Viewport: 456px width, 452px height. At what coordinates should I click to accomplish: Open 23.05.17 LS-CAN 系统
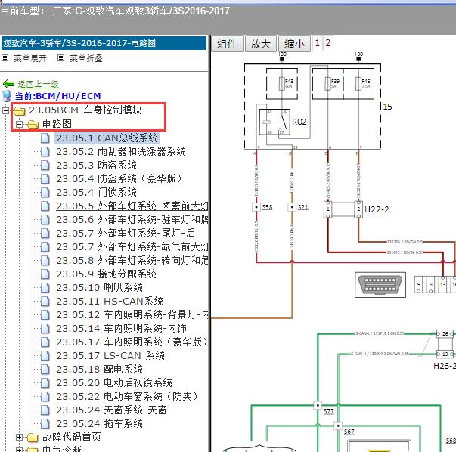click(110, 356)
